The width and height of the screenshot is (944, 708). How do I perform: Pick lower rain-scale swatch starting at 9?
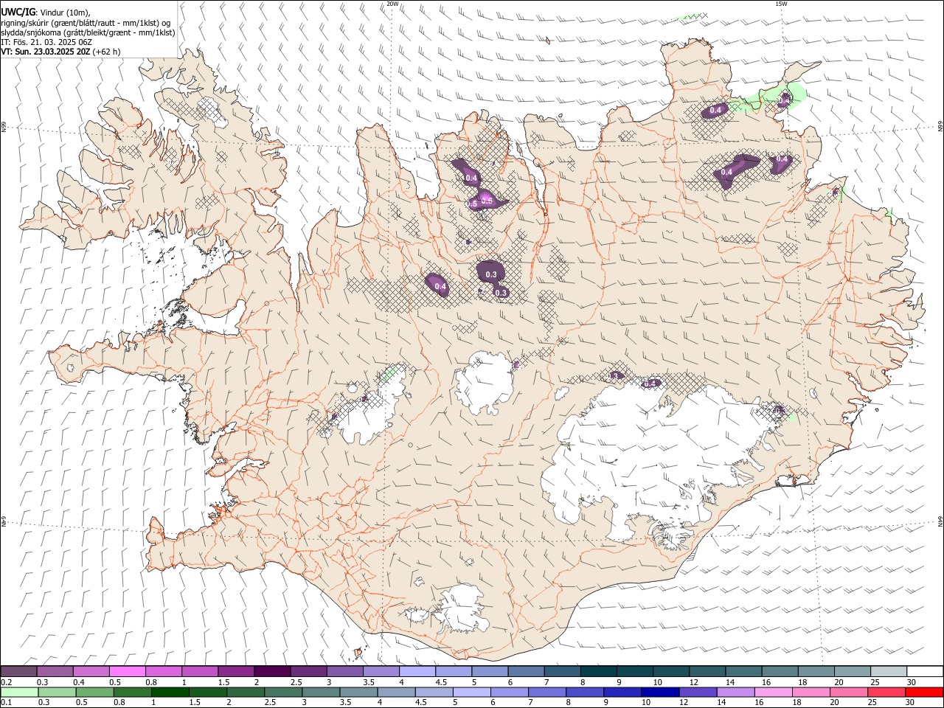[x=622, y=693]
